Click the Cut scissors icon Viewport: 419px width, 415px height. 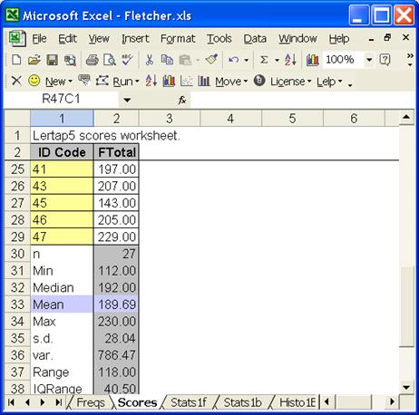point(150,60)
